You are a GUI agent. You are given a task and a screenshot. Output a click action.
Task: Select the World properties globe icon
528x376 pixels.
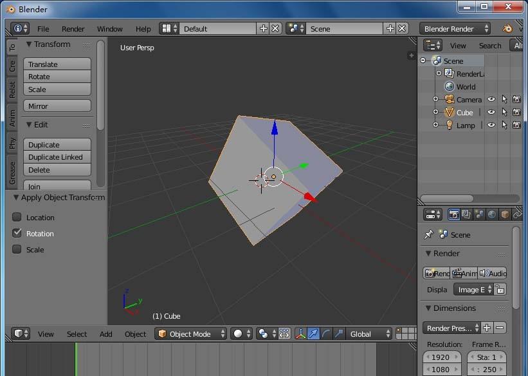[x=491, y=214]
